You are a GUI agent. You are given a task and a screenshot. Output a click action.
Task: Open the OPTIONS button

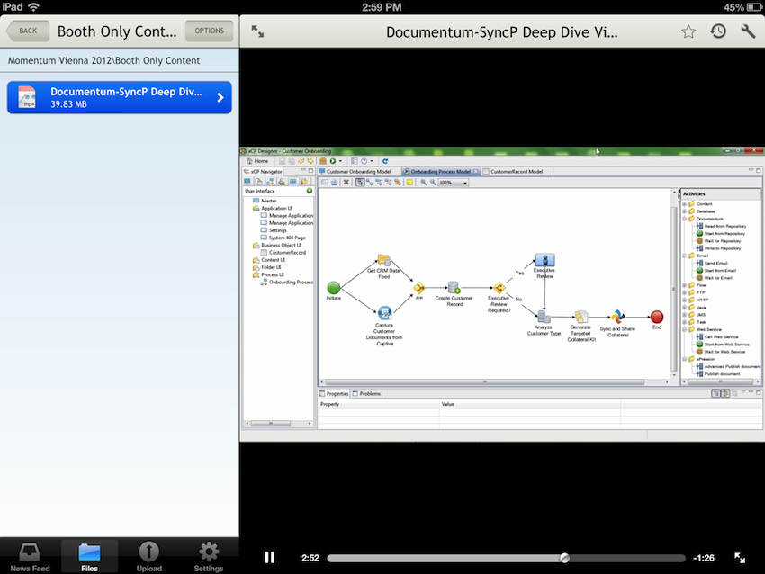(x=210, y=31)
